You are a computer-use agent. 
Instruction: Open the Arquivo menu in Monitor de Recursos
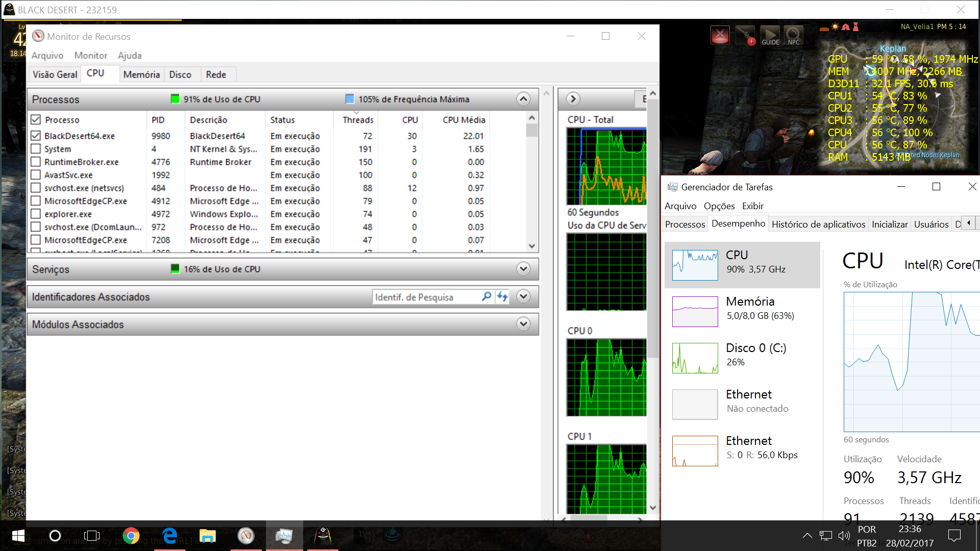[47, 56]
